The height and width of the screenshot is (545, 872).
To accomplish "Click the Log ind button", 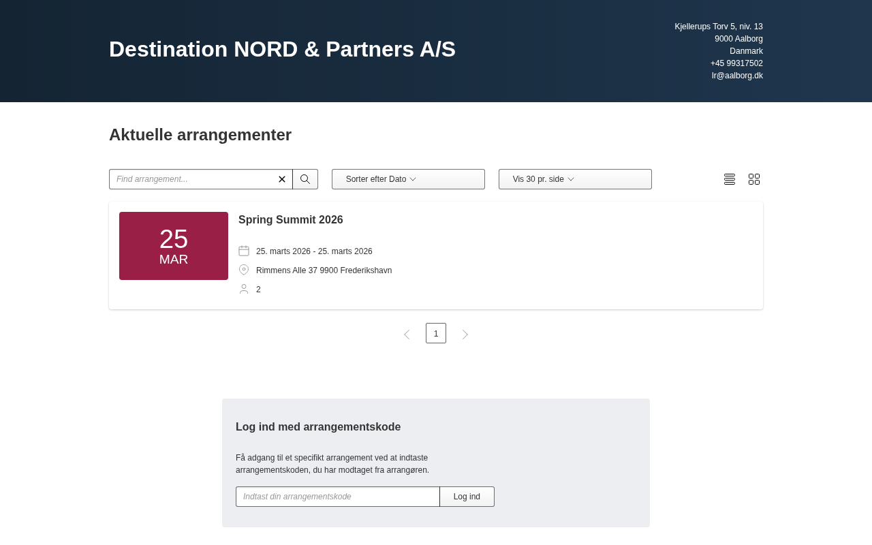I will pyautogui.click(x=467, y=497).
